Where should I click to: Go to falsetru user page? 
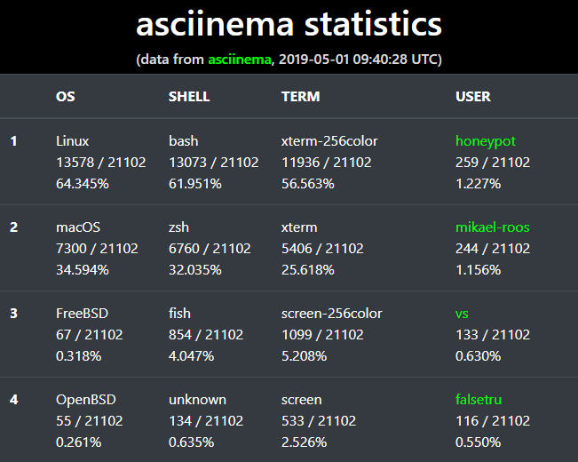click(x=479, y=400)
